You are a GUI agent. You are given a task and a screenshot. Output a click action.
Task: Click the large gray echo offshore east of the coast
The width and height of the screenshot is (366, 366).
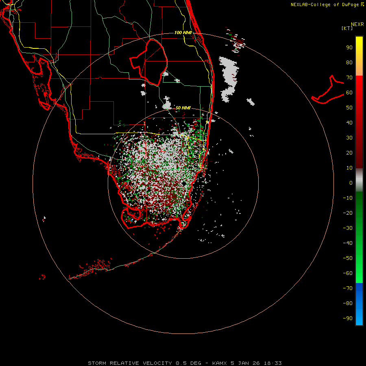[x=229, y=79]
